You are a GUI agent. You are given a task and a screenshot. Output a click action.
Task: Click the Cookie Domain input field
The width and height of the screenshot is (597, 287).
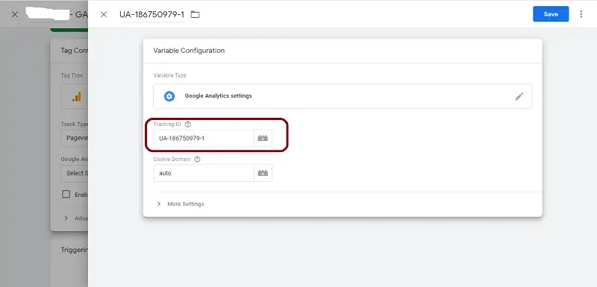click(204, 173)
